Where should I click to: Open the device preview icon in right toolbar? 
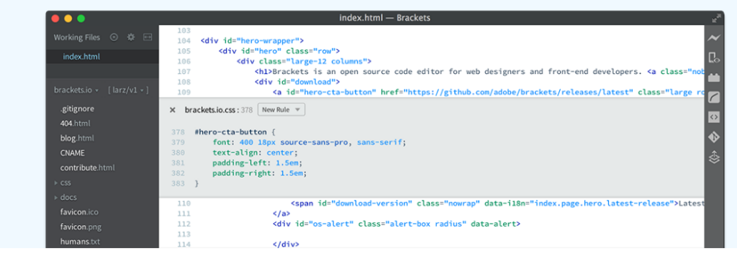[714, 58]
